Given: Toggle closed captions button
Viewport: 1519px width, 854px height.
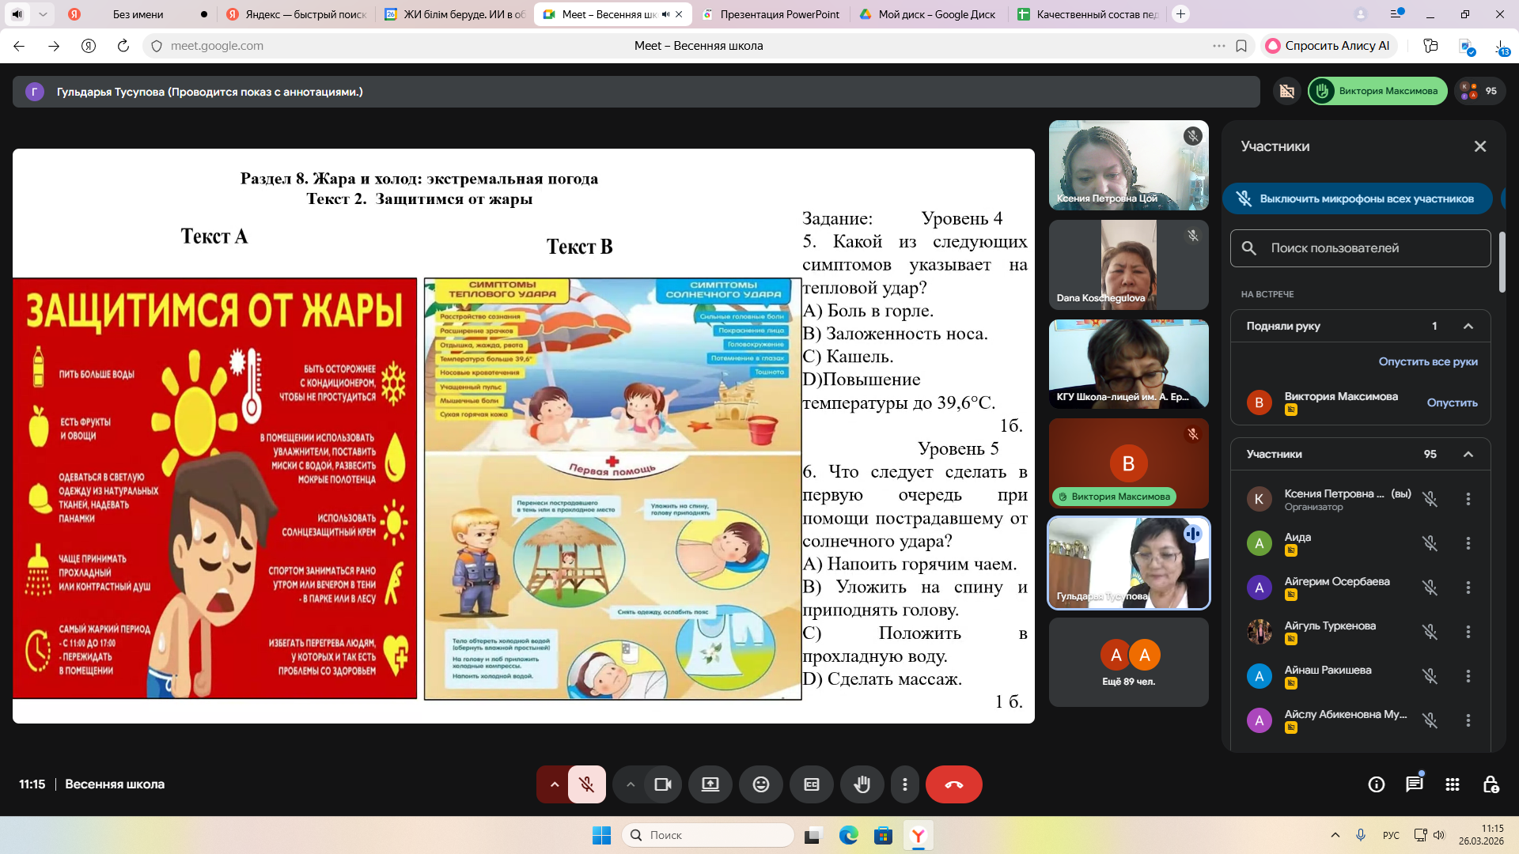Looking at the screenshot, I should (811, 784).
